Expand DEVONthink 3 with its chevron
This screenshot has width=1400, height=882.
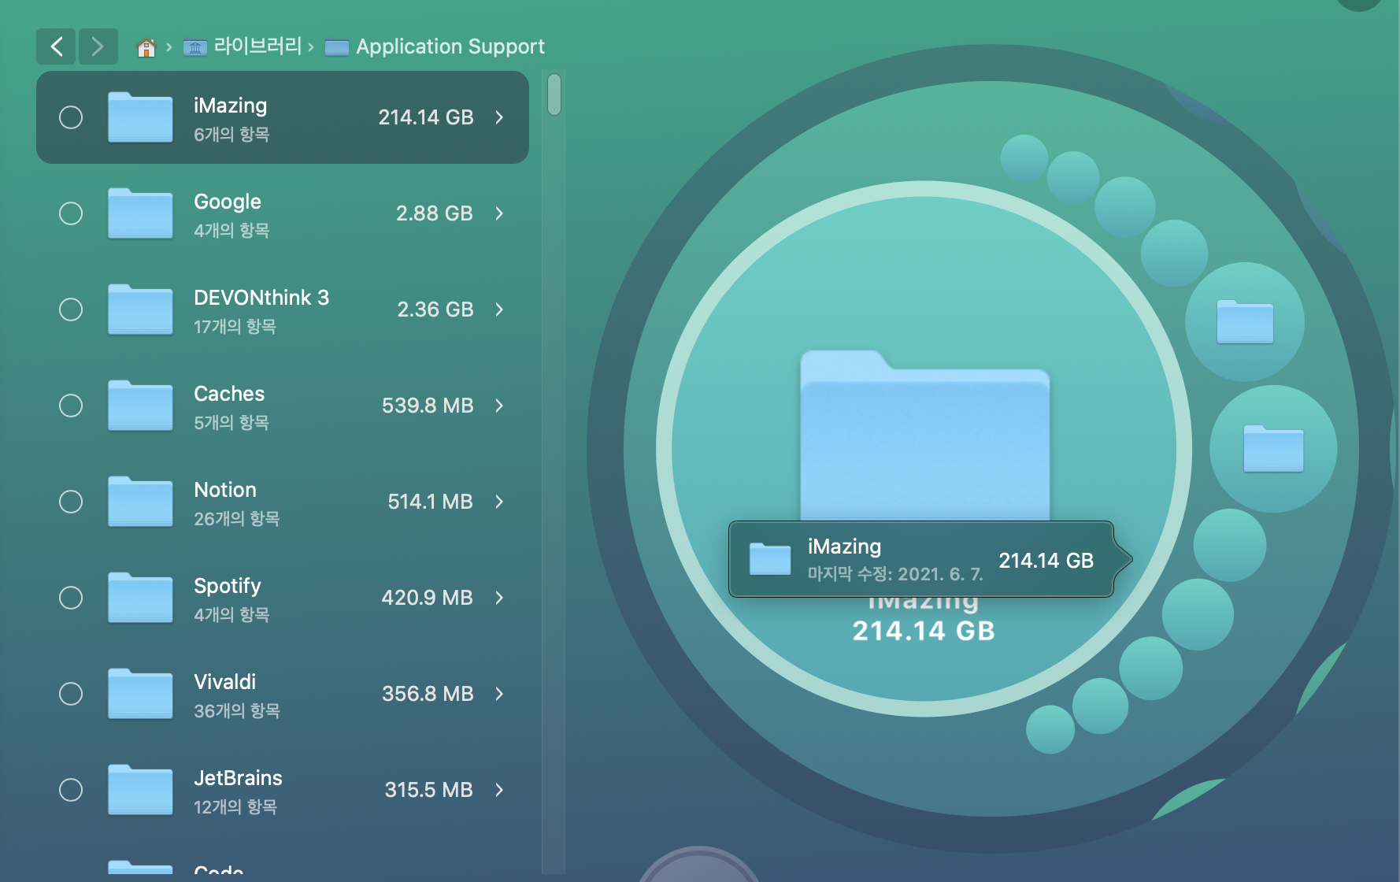tap(499, 309)
